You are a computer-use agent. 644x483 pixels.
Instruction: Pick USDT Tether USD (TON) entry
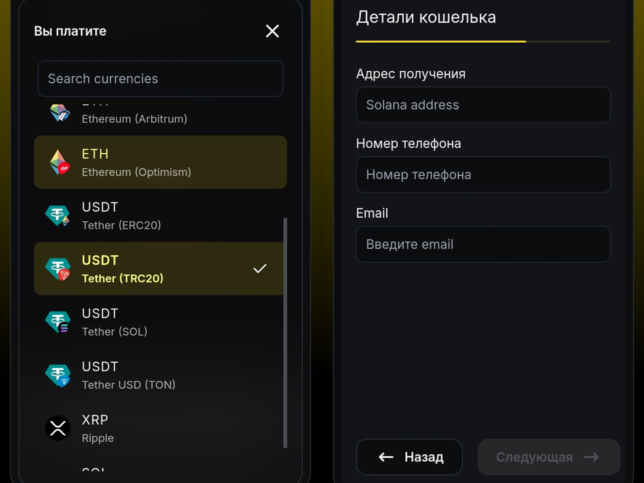tap(161, 375)
